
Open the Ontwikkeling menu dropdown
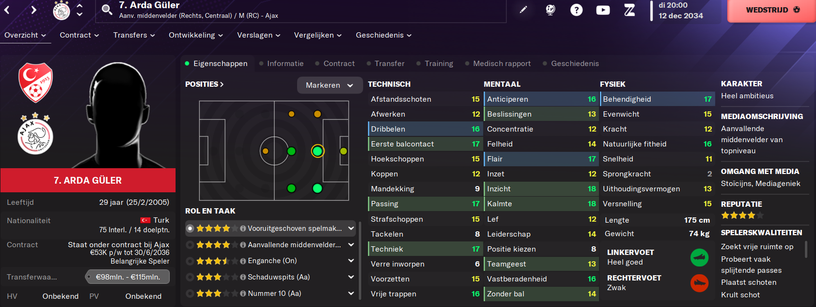click(x=196, y=35)
